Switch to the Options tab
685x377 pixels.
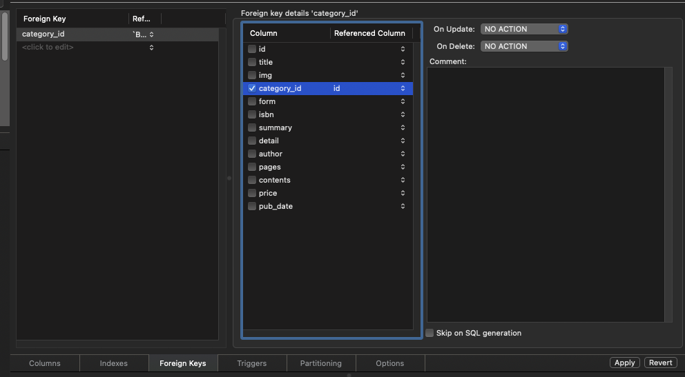(389, 363)
